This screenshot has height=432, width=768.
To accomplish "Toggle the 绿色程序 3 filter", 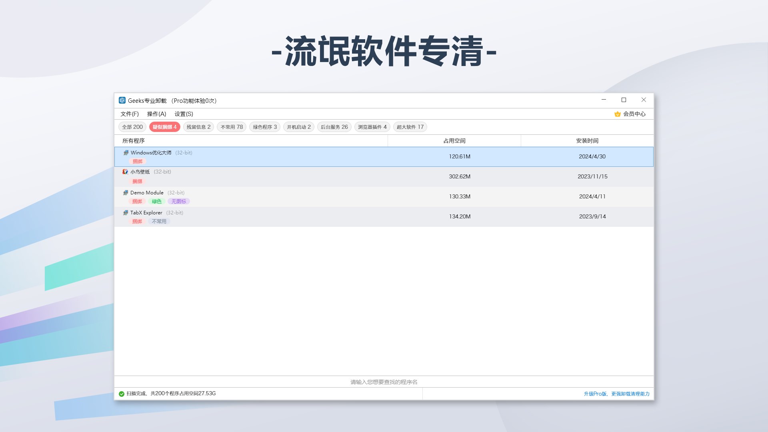I will (264, 126).
